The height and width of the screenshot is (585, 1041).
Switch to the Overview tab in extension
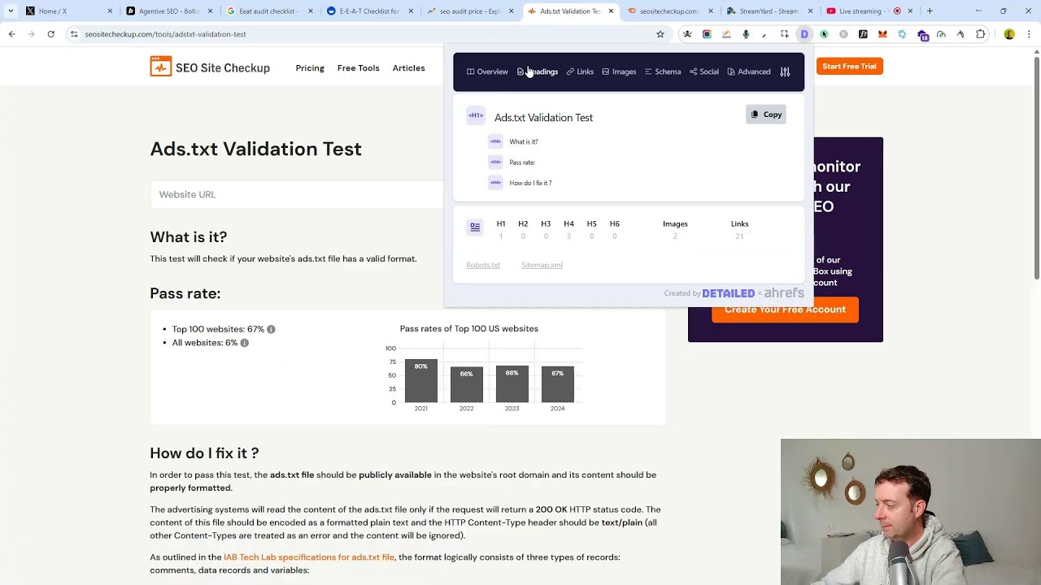(487, 71)
